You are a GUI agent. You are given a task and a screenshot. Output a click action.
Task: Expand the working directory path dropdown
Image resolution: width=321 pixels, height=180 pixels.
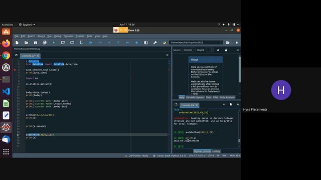221,42
